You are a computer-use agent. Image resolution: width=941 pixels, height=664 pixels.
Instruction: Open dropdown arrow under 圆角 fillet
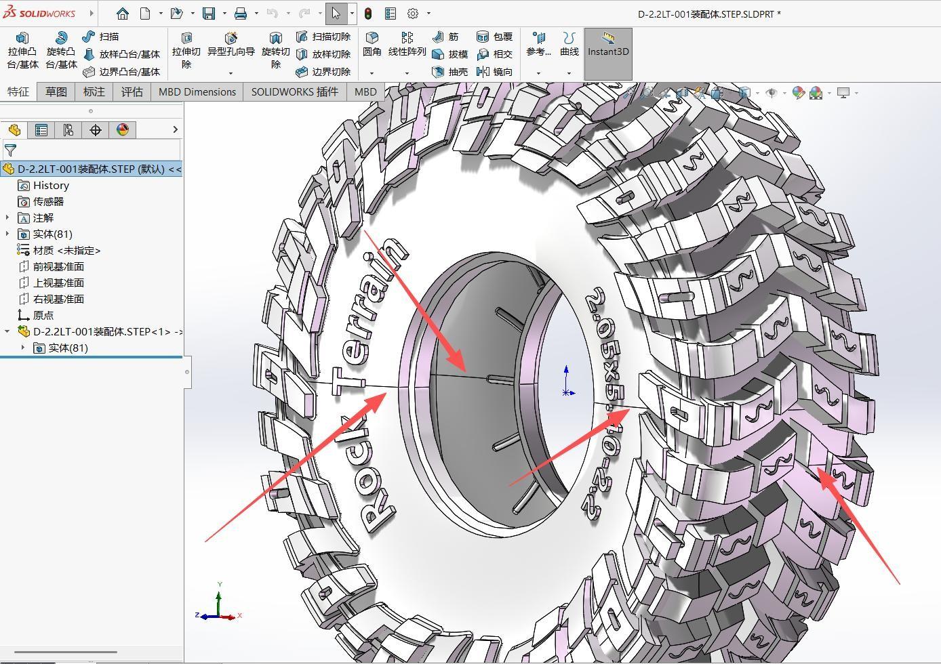point(372,73)
